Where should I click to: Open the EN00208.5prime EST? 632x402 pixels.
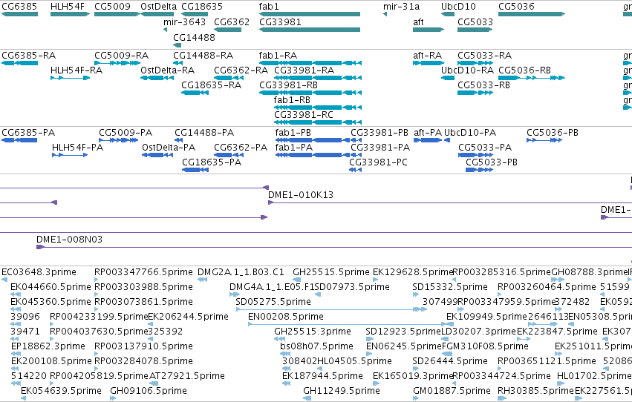coord(350,324)
